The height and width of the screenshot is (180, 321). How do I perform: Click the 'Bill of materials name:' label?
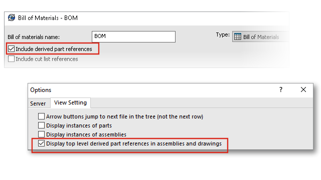click(34, 37)
